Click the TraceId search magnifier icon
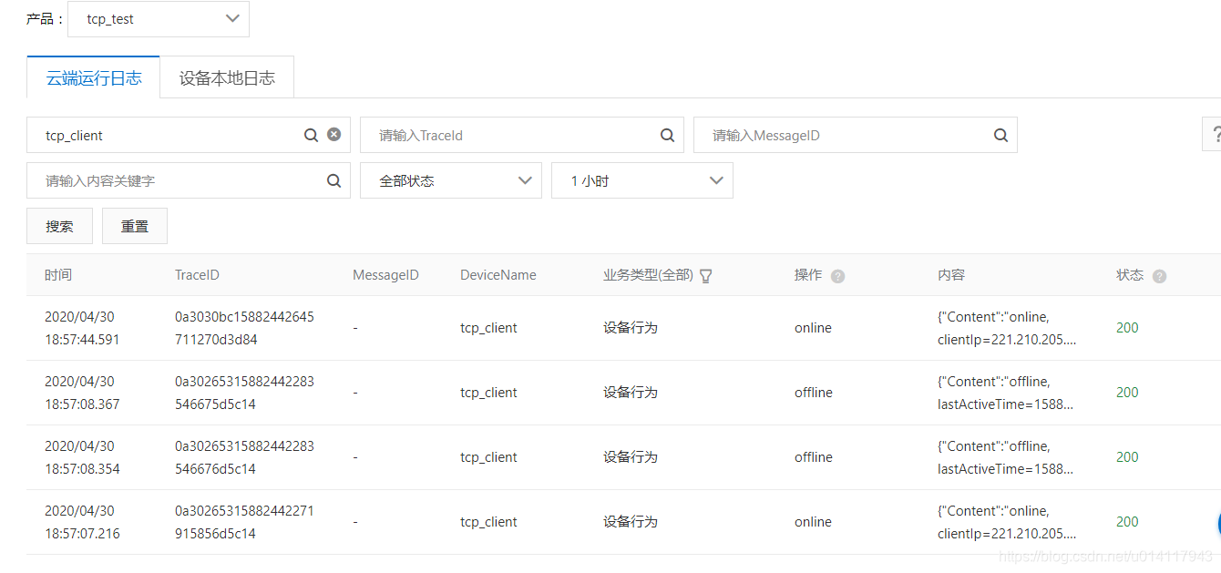The height and width of the screenshot is (573, 1221). pos(668,135)
